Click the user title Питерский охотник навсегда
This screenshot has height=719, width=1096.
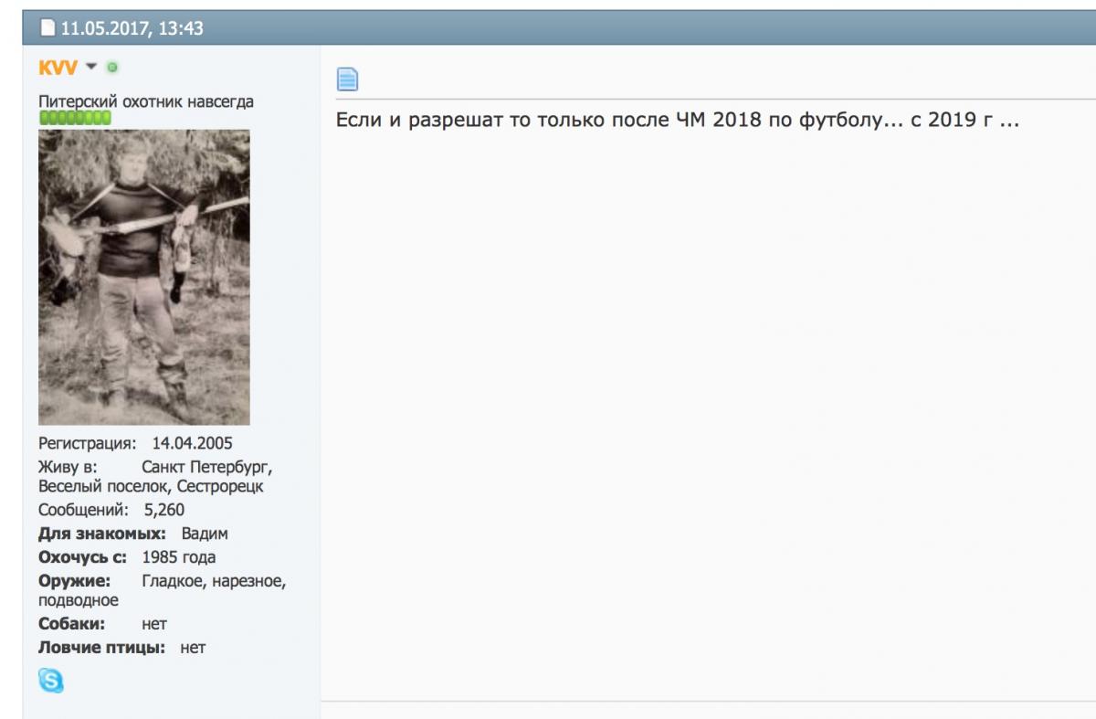click(x=145, y=101)
